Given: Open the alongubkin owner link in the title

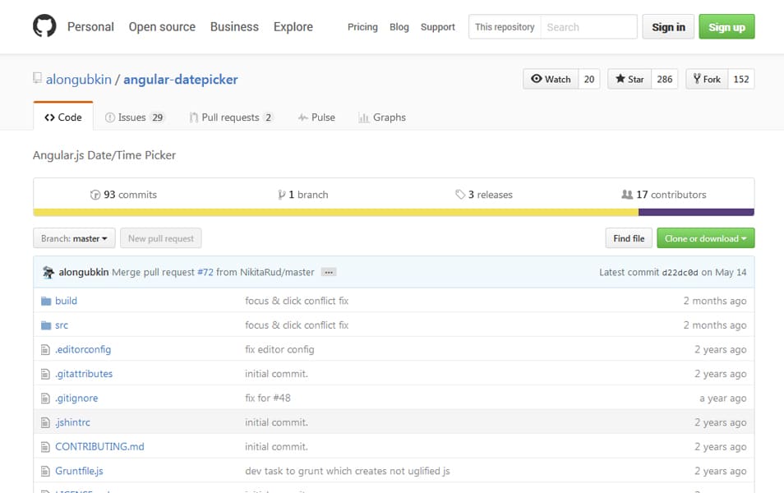Looking at the screenshot, I should pyautogui.click(x=79, y=80).
